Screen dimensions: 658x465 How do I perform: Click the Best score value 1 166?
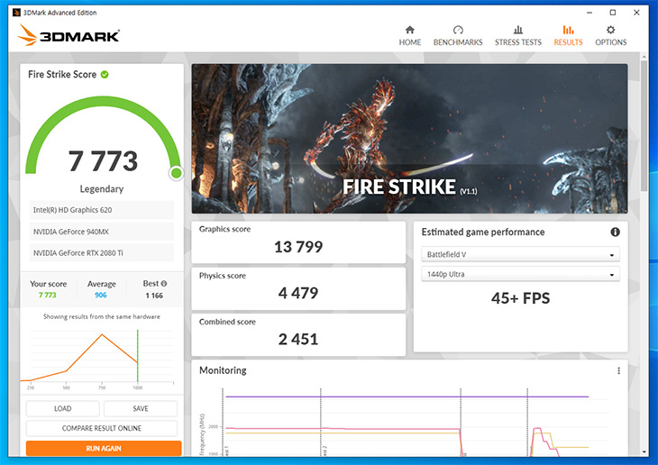point(154,296)
